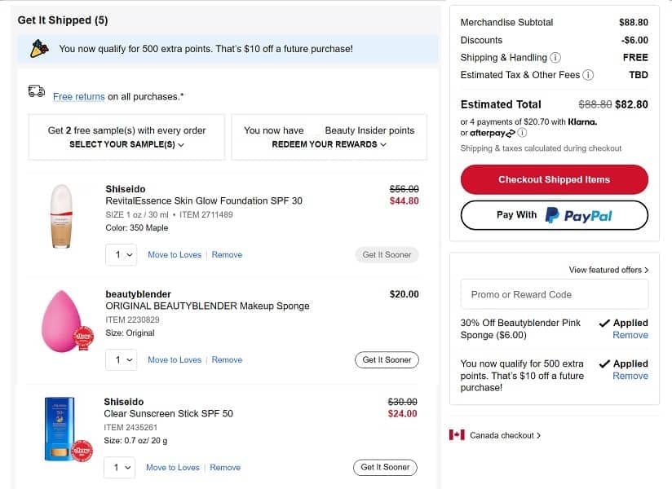672x489 pixels.
Task: Click the party popper points icon
Action: [39, 49]
